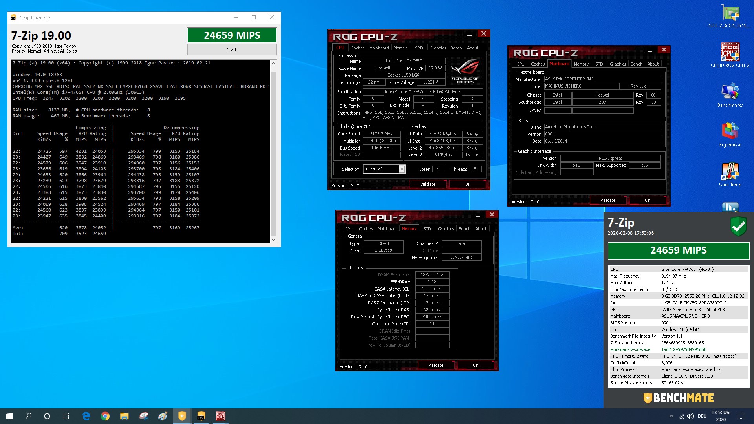
Task: Open the notification center icon
Action: (x=741, y=416)
